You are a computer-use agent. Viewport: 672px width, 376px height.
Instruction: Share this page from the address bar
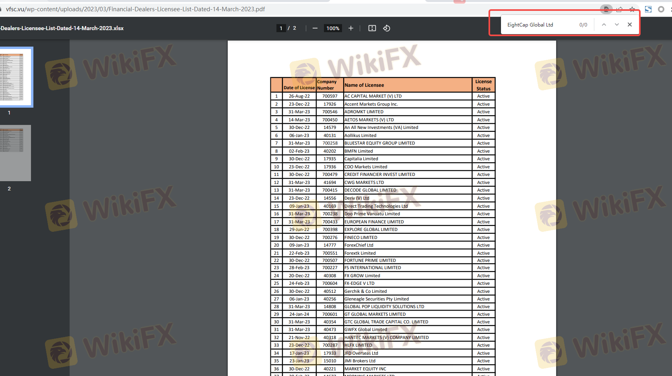click(x=619, y=9)
